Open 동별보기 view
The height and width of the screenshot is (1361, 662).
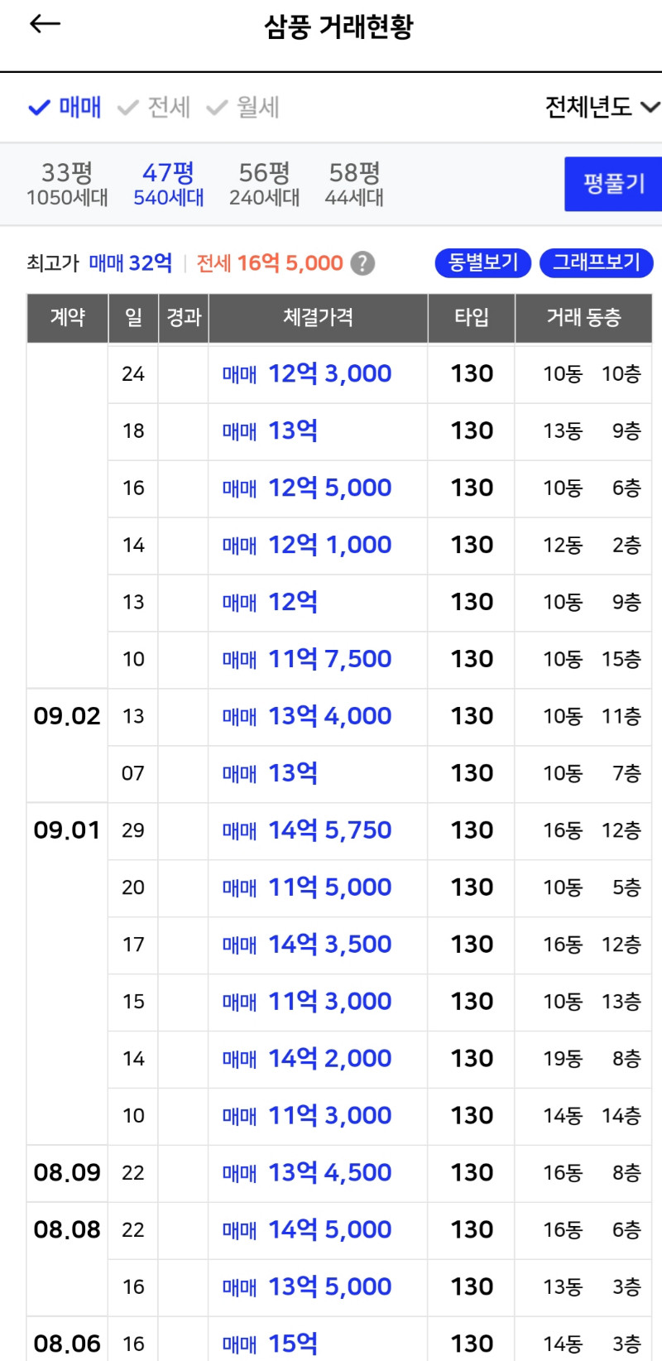point(482,262)
